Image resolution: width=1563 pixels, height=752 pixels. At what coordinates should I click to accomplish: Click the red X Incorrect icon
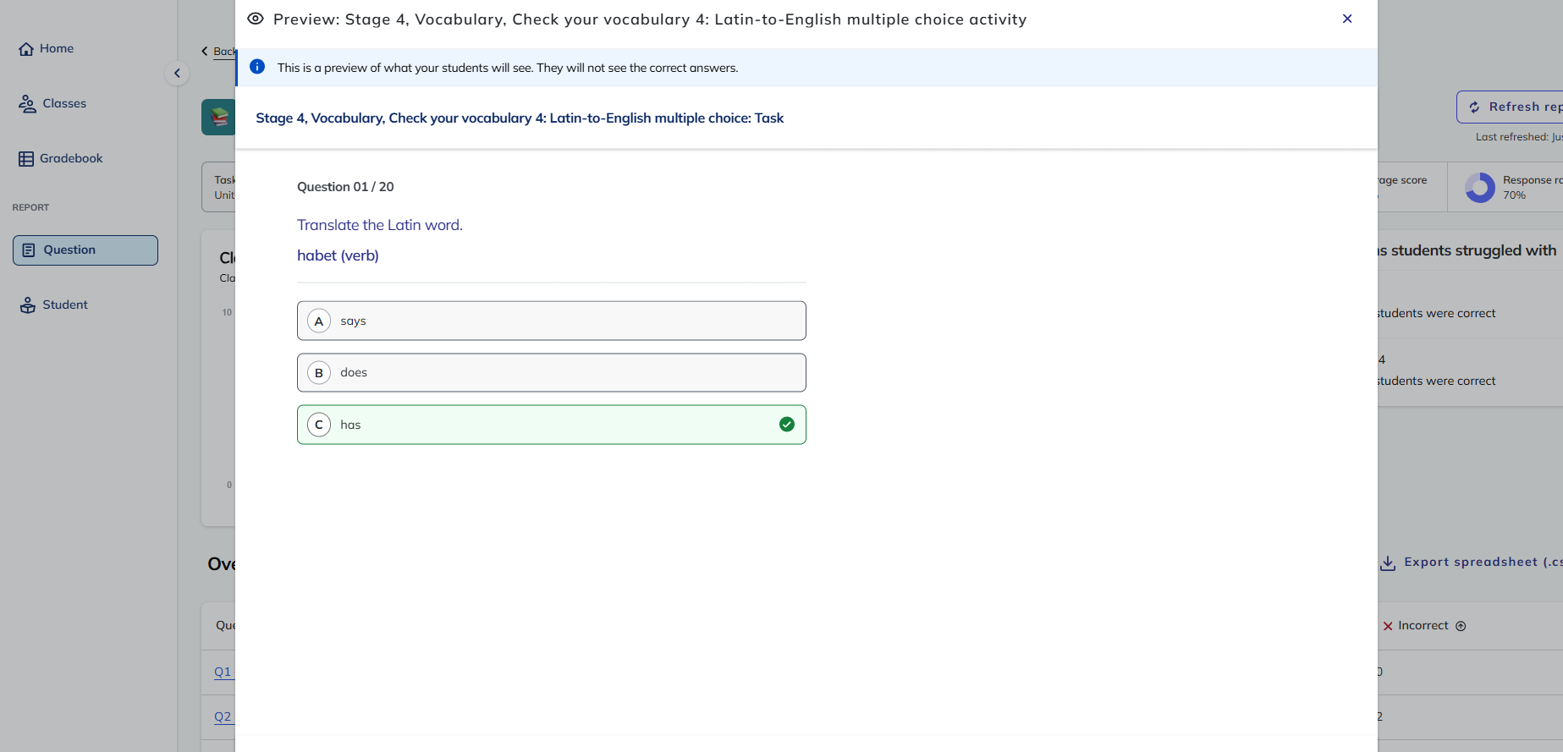[x=1388, y=626]
